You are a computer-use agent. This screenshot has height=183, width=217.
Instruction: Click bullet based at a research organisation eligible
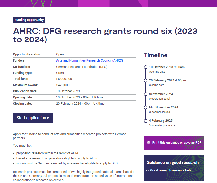click(57, 158)
